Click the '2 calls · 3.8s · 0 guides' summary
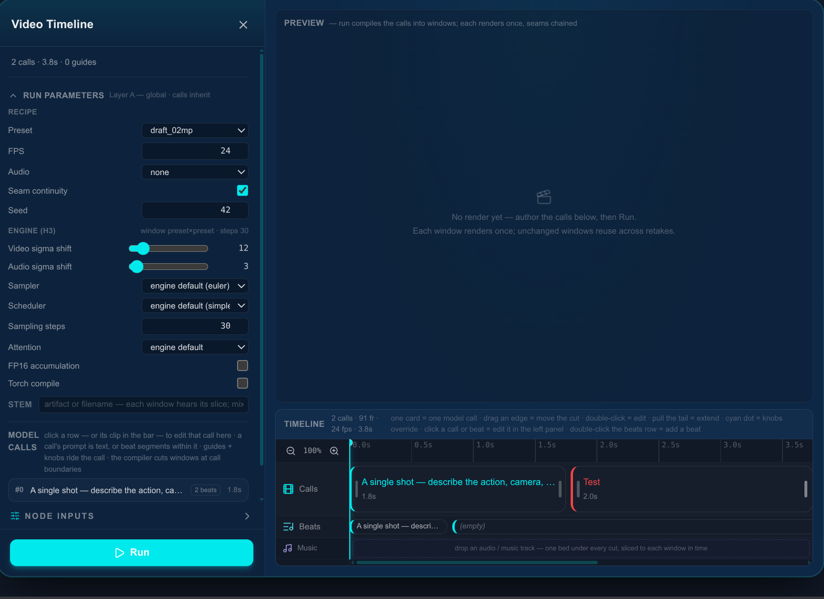This screenshot has height=599, width=824. [x=54, y=62]
